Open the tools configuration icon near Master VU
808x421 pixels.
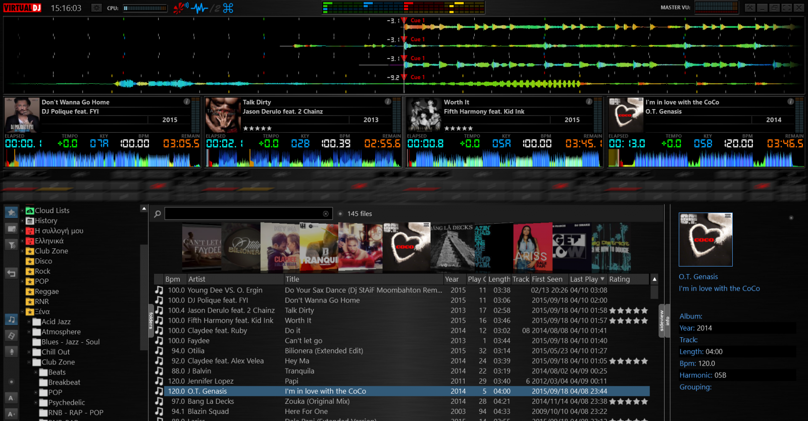point(750,8)
